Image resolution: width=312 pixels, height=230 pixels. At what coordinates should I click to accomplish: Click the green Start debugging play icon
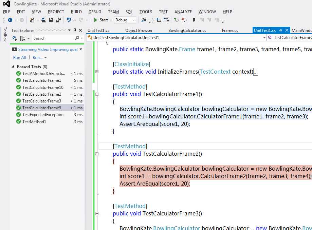tap(95, 20)
